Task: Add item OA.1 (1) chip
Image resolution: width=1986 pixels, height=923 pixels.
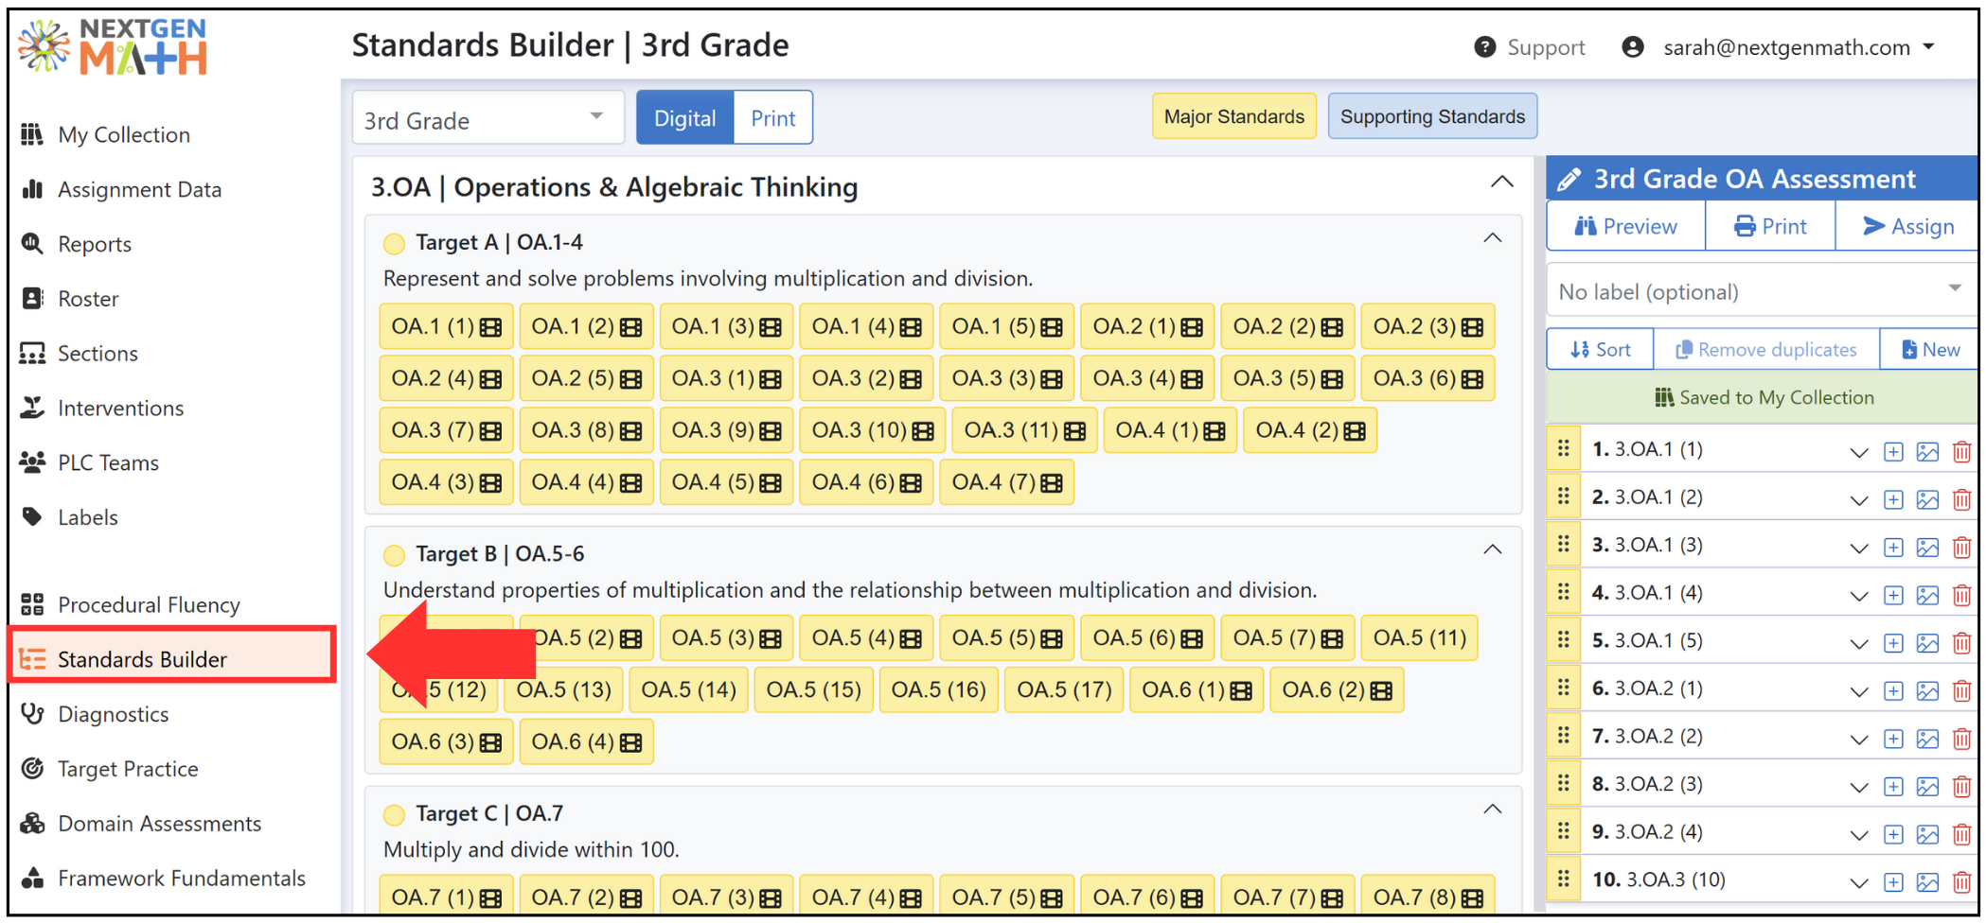Action: tap(446, 326)
